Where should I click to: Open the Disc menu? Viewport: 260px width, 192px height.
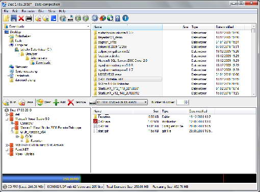(41, 11)
